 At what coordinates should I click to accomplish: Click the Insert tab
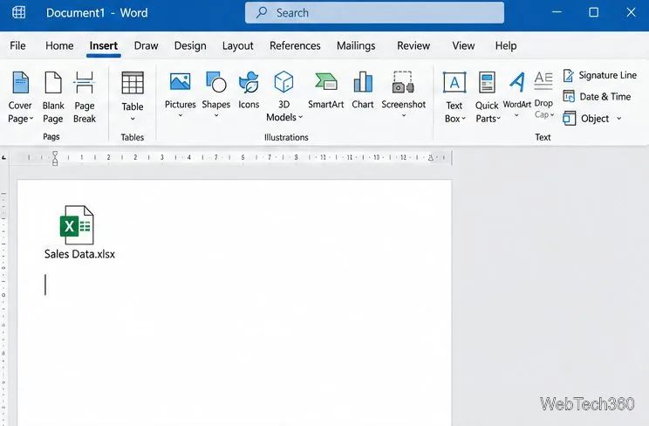[x=104, y=45]
